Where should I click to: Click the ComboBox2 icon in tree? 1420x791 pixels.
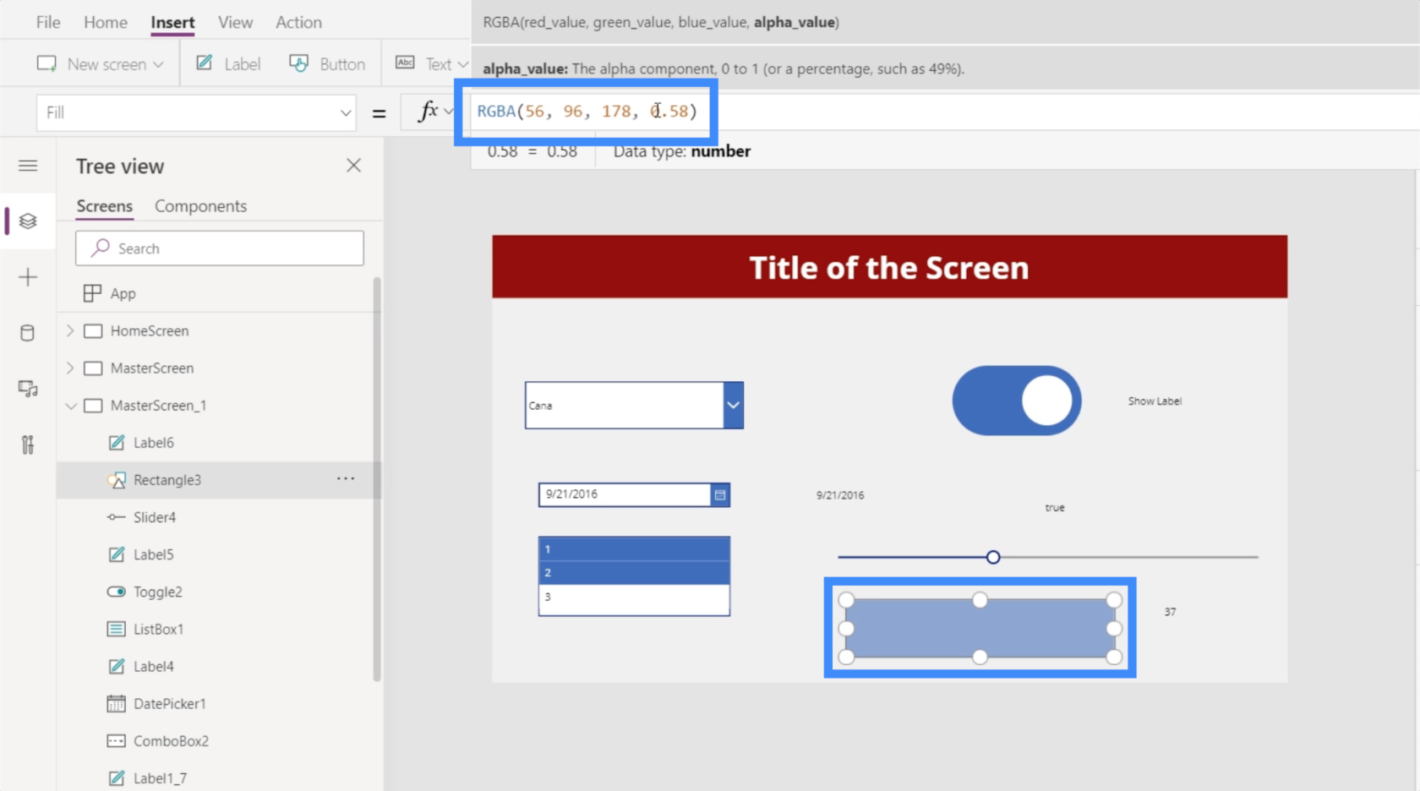pyautogui.click(x=117, y=741)
